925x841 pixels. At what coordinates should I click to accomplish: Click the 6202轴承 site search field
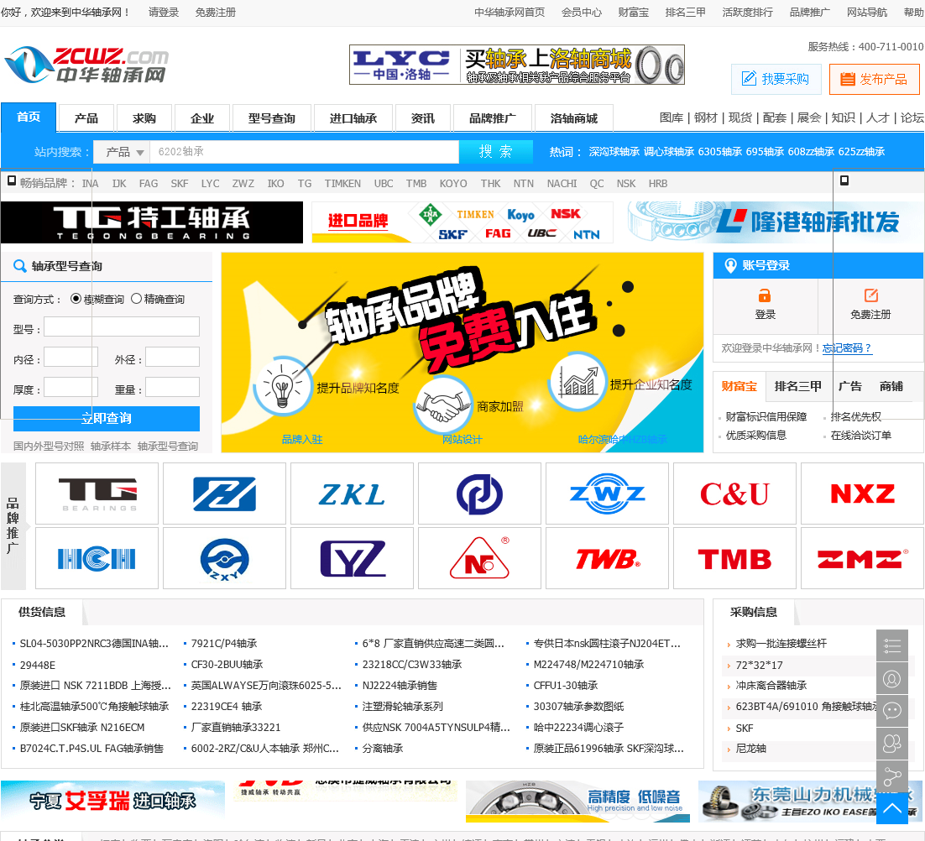[x=305, y=152]
